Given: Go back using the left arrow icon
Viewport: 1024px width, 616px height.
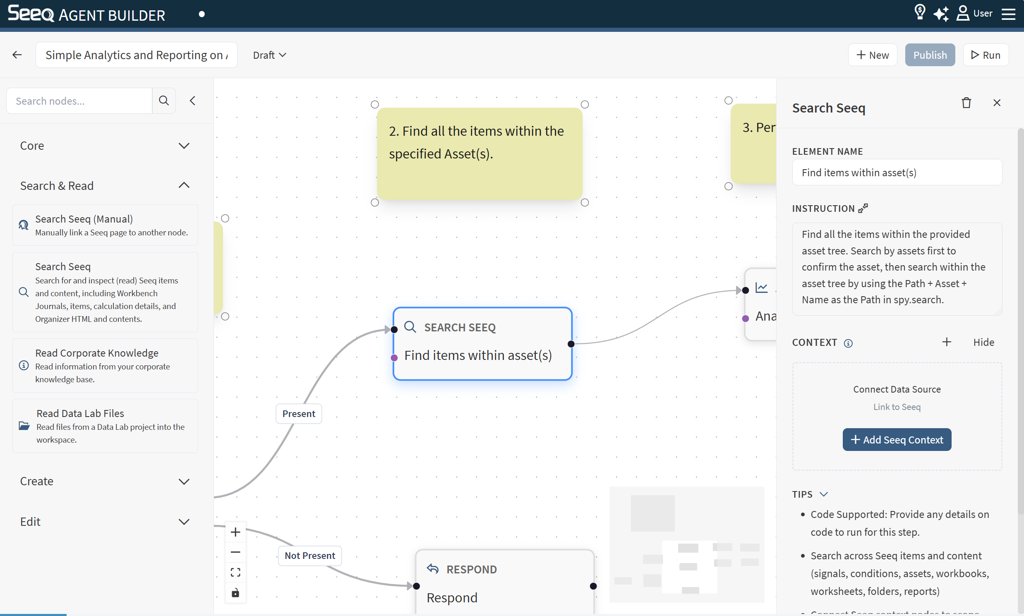Looking at the screenshot, I should point(17,55).
